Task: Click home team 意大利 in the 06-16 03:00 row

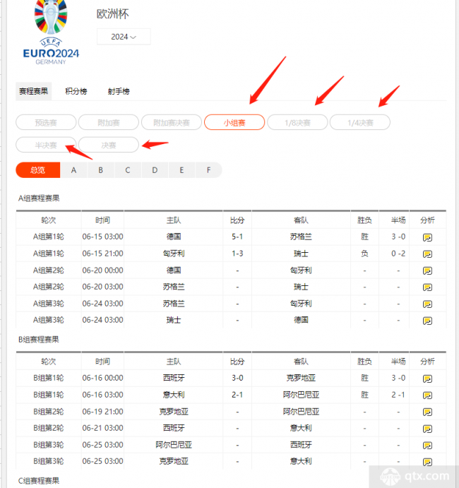Action: (174, 395)
